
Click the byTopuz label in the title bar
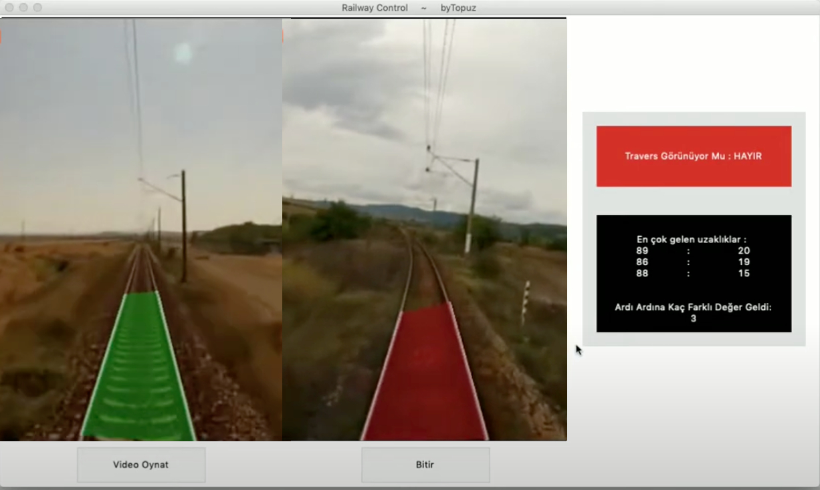(458, 7)
